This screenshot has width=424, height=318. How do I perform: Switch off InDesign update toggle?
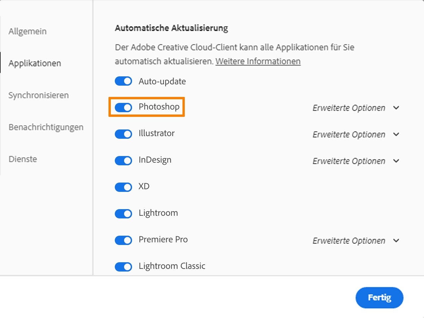pyautogui.click(x=123, y=161)
